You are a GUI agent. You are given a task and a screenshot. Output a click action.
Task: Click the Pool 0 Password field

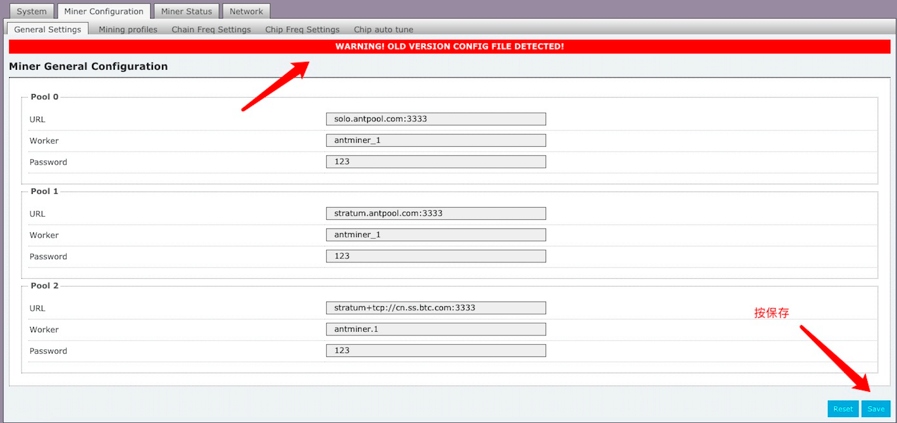point(436,161)
